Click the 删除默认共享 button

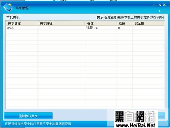pyautogui.click(x=28, y=116)
